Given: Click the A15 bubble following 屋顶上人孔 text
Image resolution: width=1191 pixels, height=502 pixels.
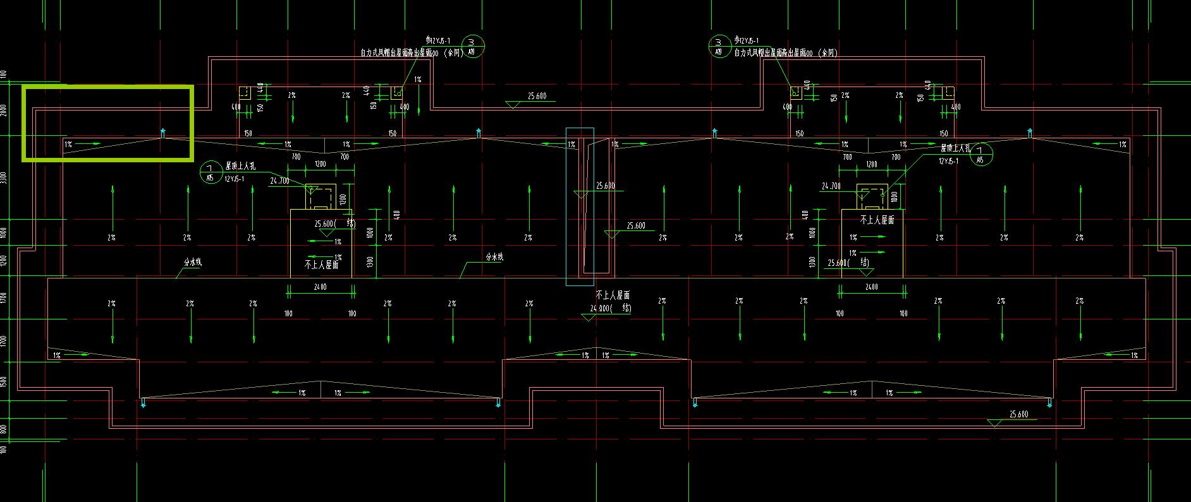Looking at the screenshot, I should tap(980, 154).
